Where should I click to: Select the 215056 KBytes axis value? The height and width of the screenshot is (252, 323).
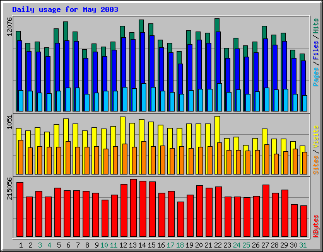9,188
